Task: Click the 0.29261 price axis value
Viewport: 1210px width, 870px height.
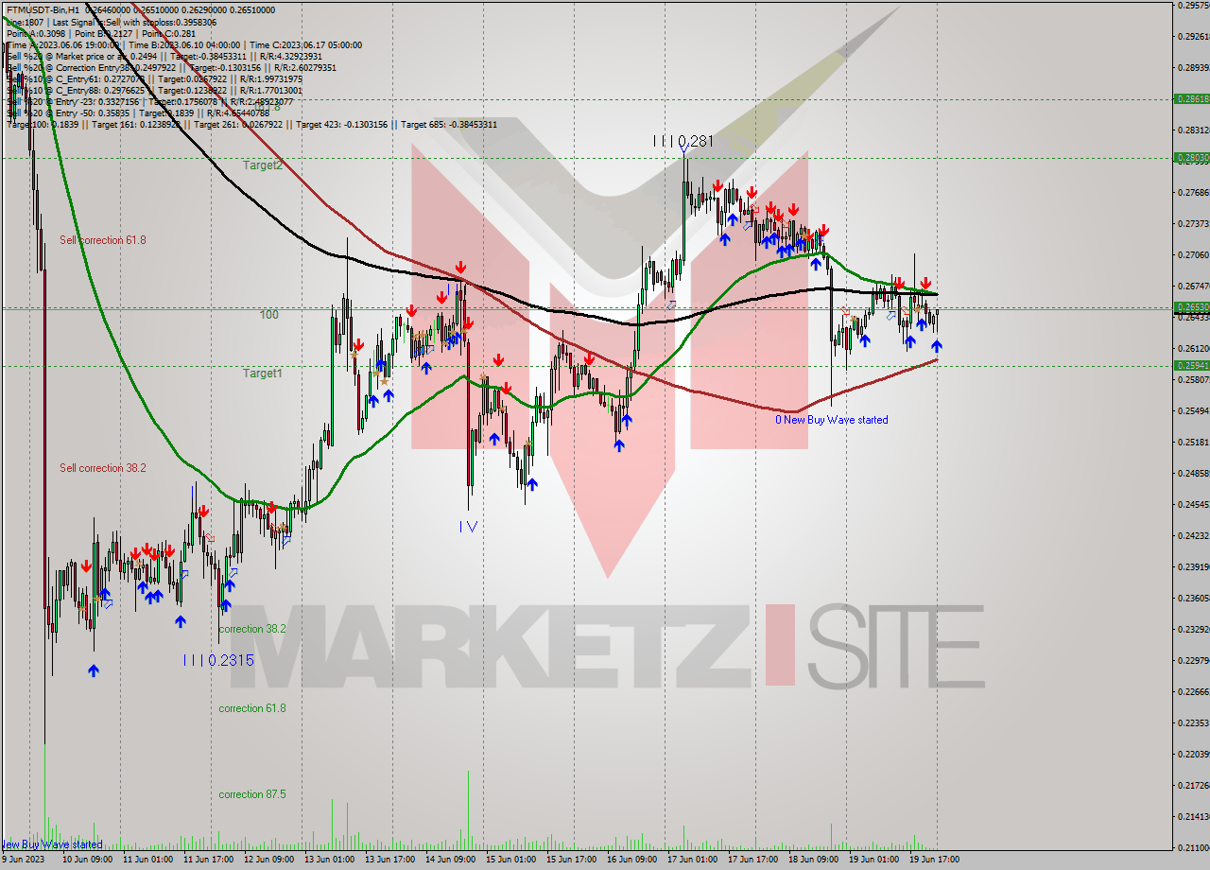Action: click(x=1193, y=37)
